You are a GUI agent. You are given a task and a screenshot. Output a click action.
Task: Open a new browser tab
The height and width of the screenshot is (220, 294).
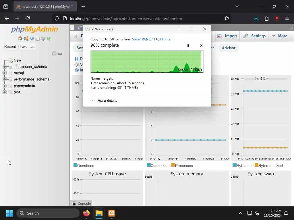click(x=83, y=7)
